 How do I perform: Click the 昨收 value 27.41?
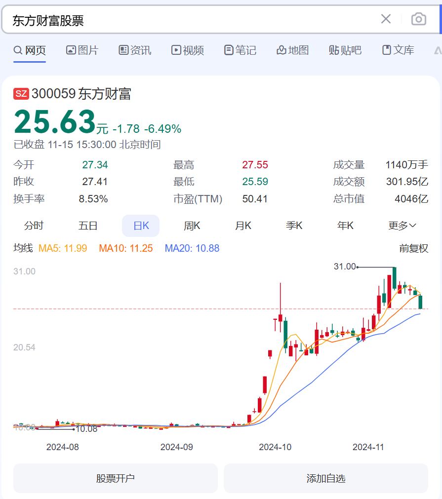click(95, 182)
